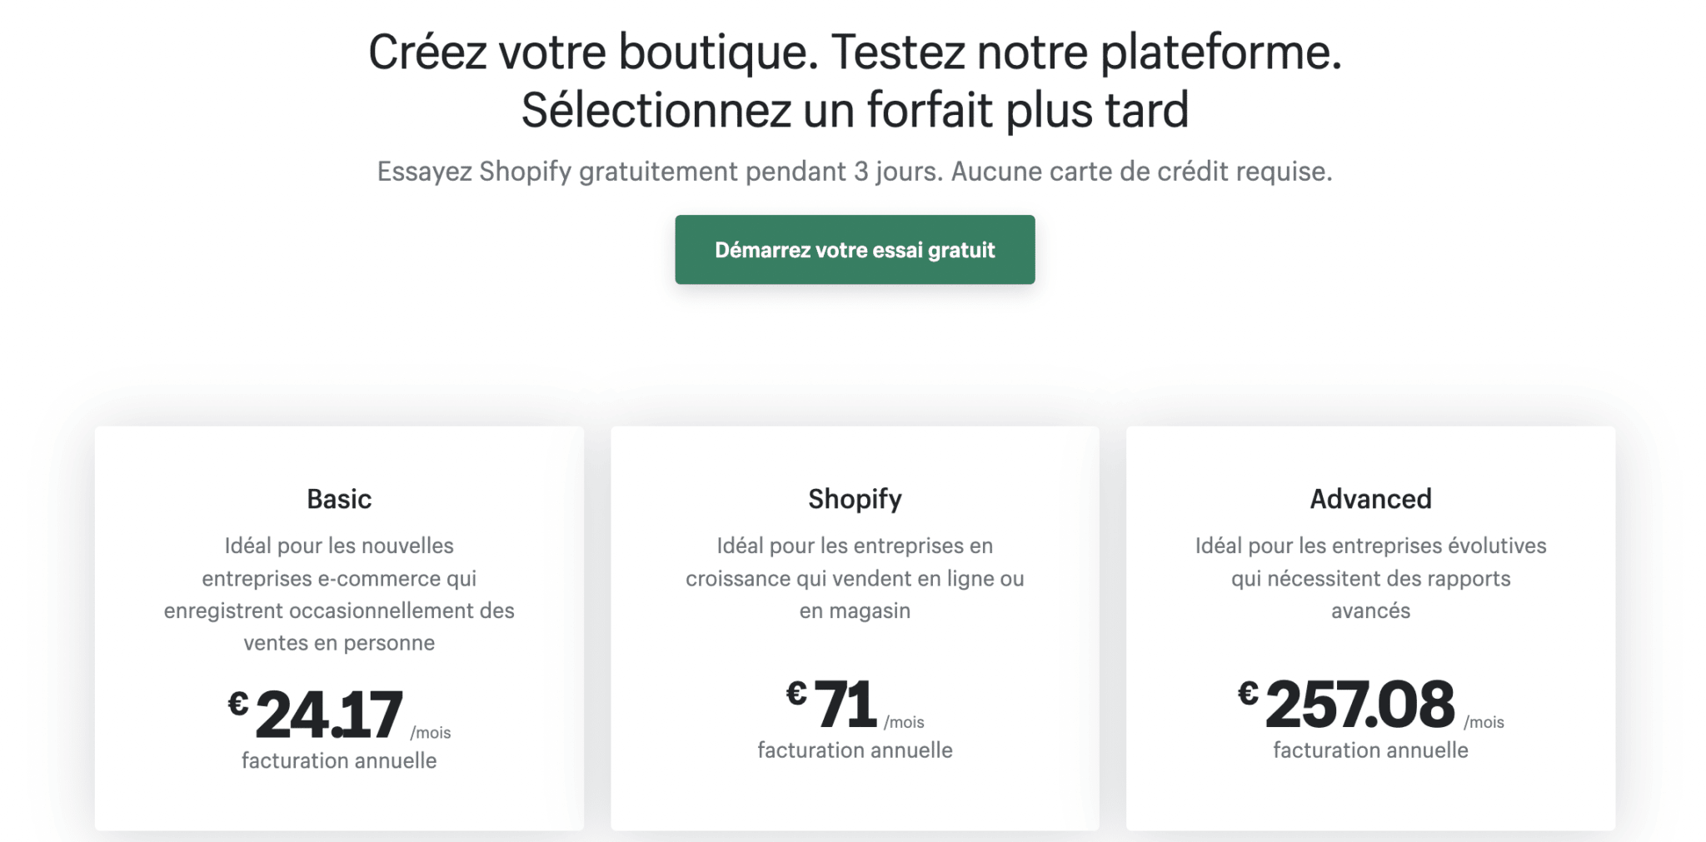Click facturation annuelle under Advanced price
Viewport: 1706px width, 842px height.
(1370, 750)
